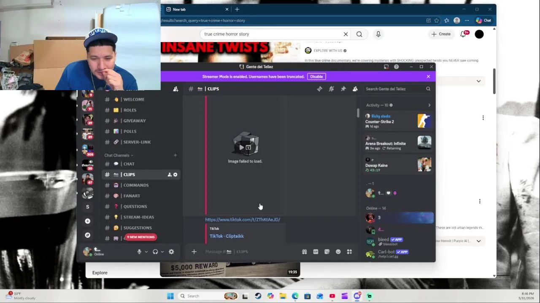Open the WELCOME channel

tap(141, 99)
